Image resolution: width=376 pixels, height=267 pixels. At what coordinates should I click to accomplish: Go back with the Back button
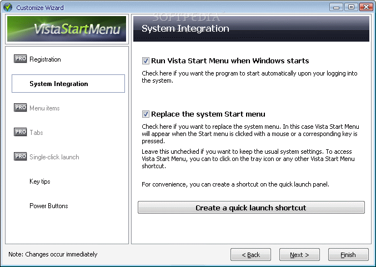[250, 255]
